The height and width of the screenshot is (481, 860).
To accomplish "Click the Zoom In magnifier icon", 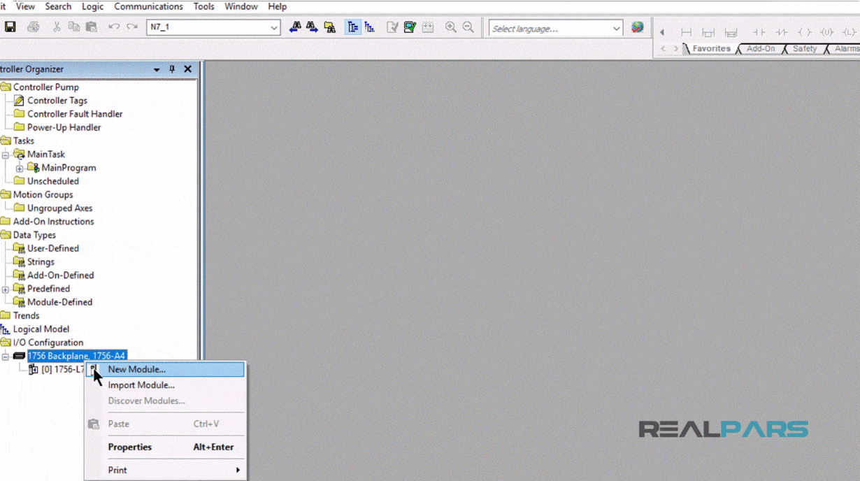I will [451, 27].
